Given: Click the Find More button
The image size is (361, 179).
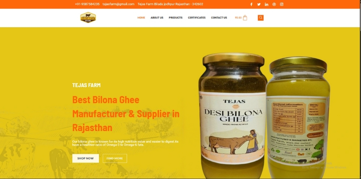Looking at the screenshot, I should (x=115, y=158).
